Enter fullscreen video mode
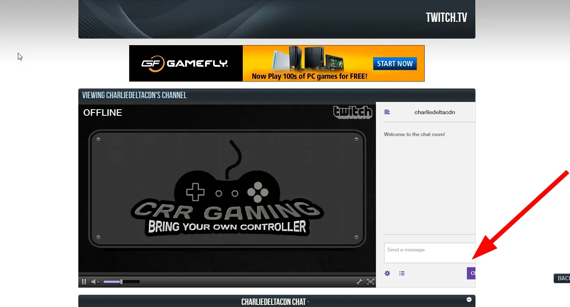The width and height of the screenshot is (570, 307). (370, 282)
